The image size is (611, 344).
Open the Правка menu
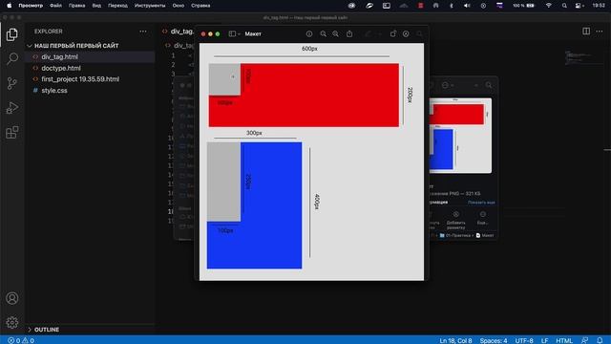click(x=76, y=6)
